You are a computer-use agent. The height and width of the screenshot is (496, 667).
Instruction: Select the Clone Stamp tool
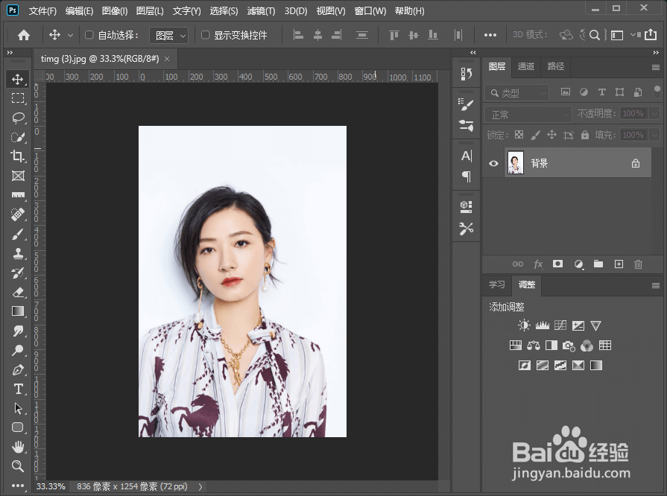17,254
